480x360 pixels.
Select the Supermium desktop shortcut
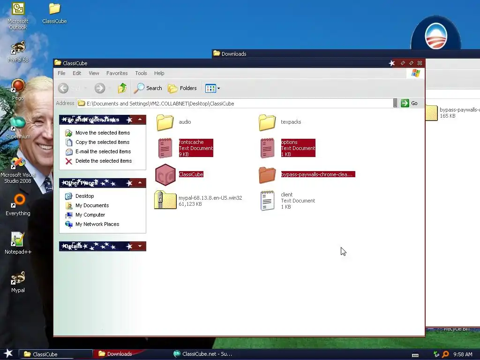(x=18, y=128)
